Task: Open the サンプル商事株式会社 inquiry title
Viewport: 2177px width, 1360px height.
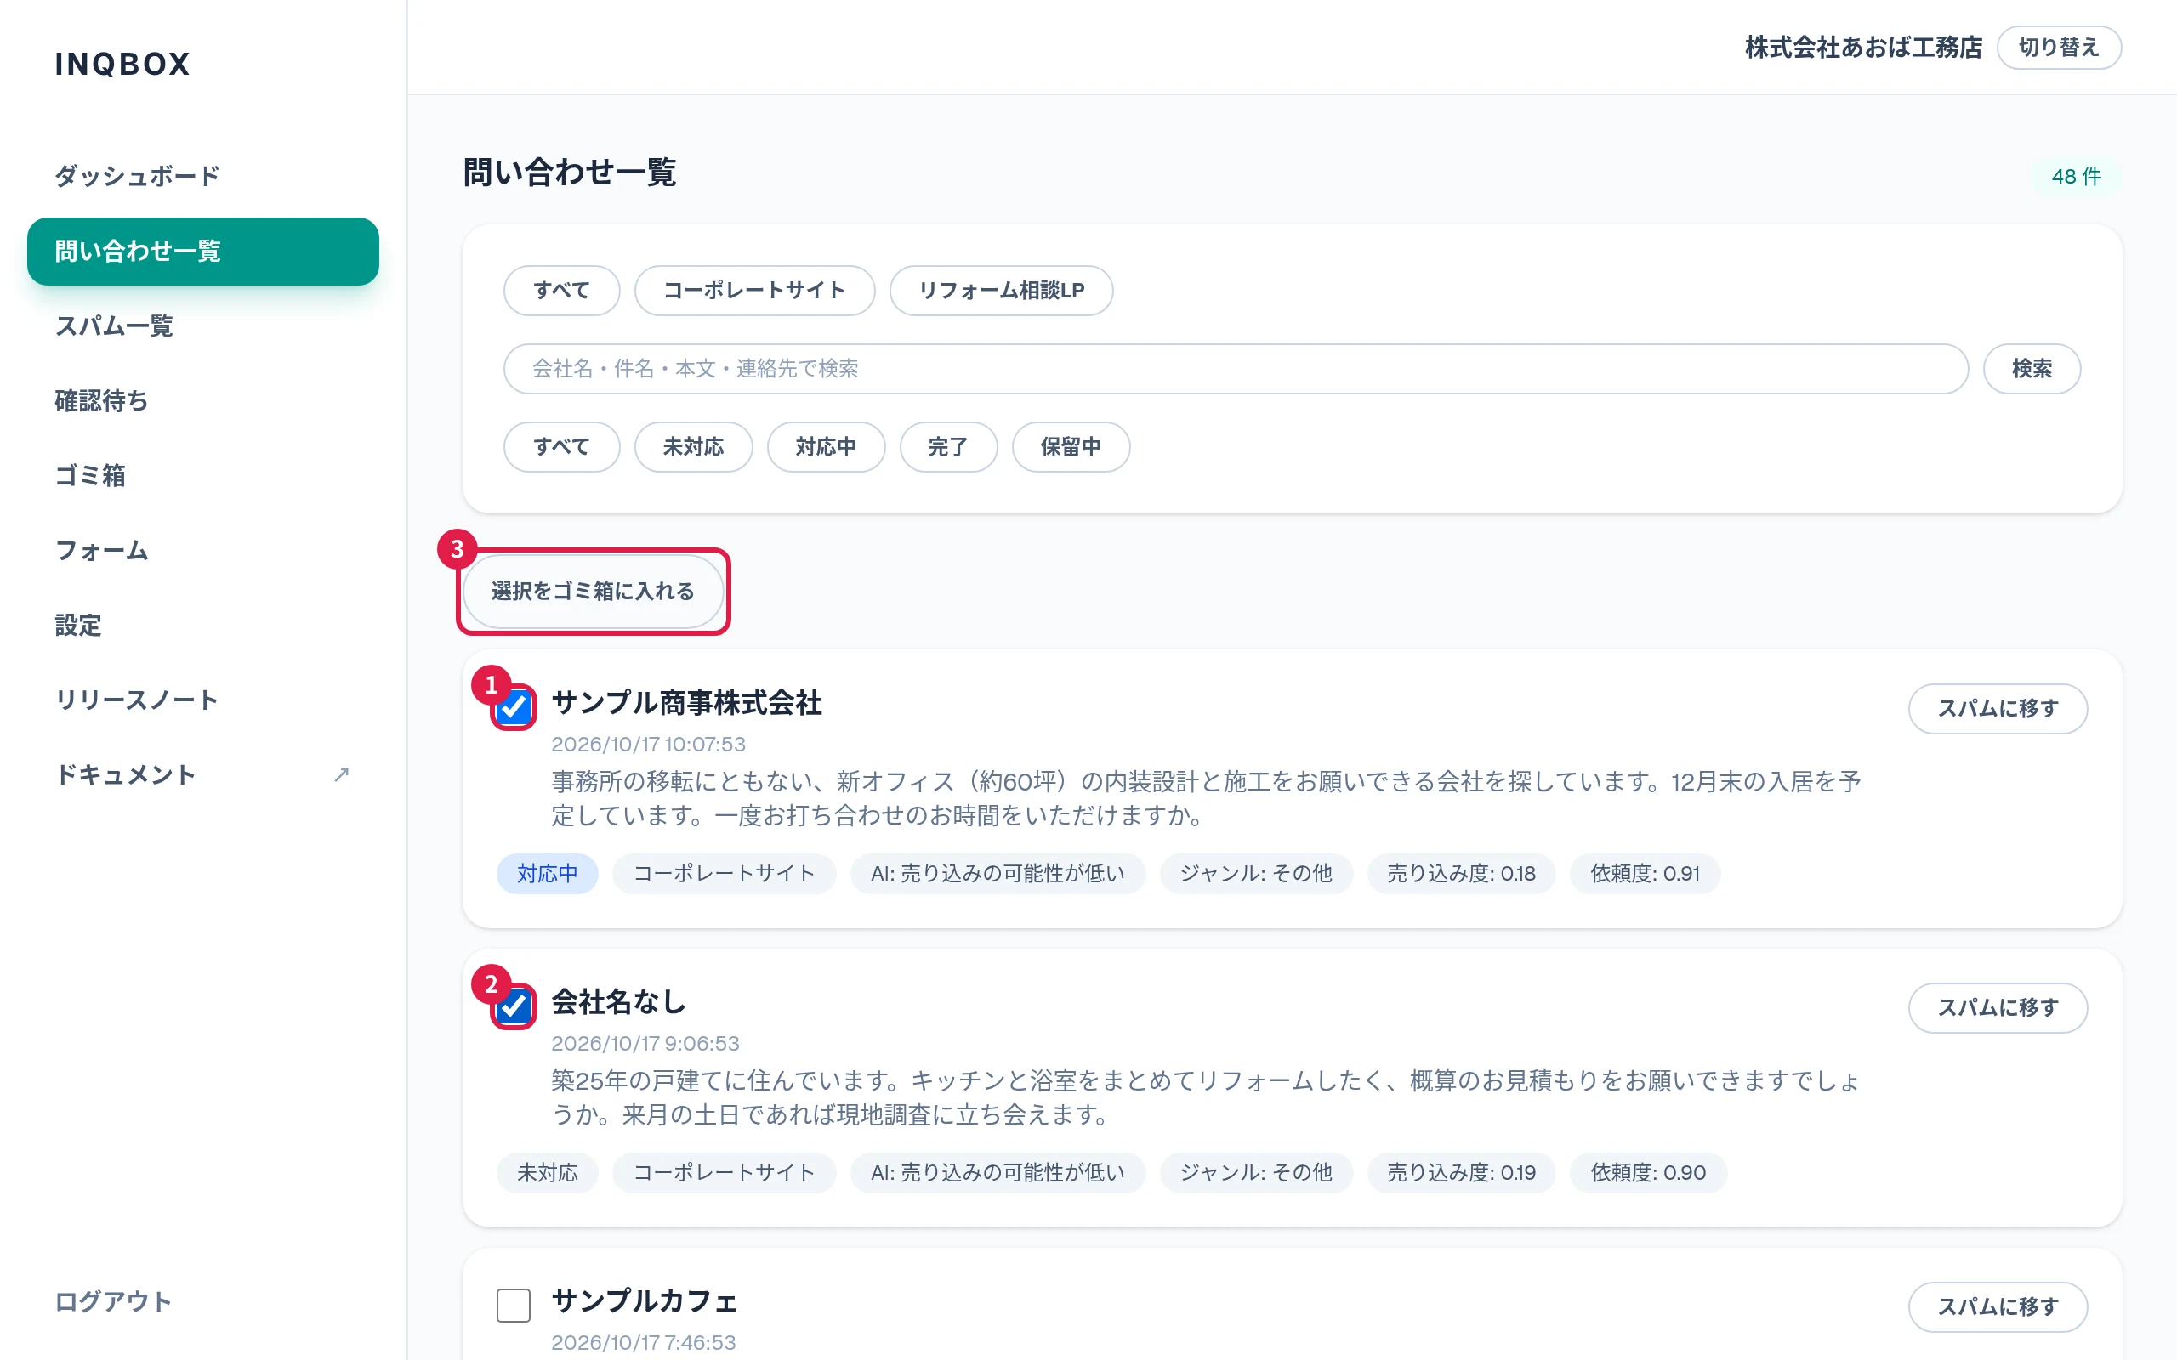Action: point(686,702)
